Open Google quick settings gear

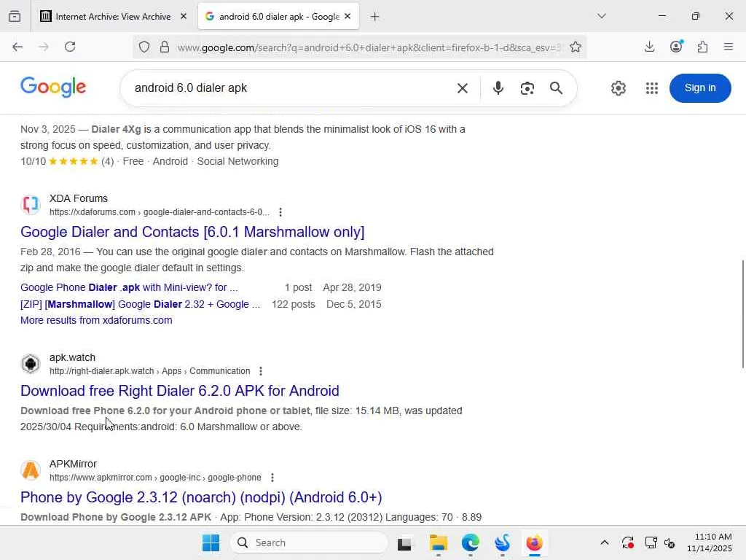[618, 88]
